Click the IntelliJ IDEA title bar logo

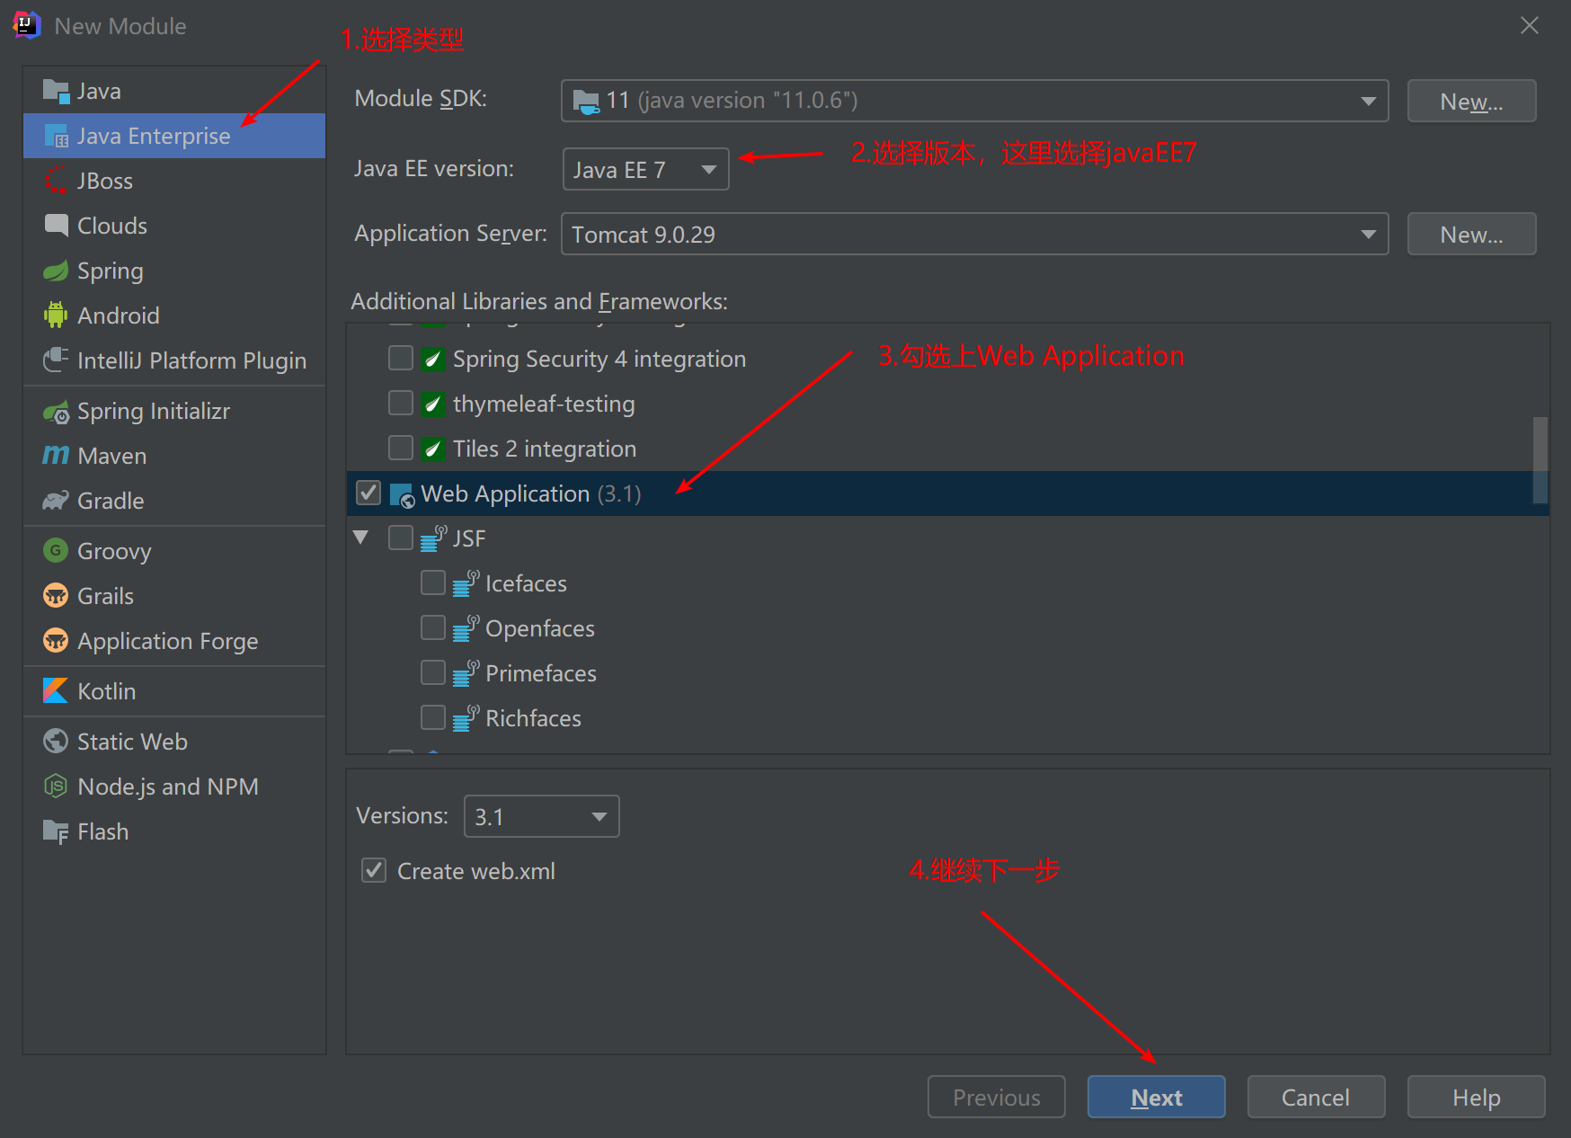pos(26,25)
